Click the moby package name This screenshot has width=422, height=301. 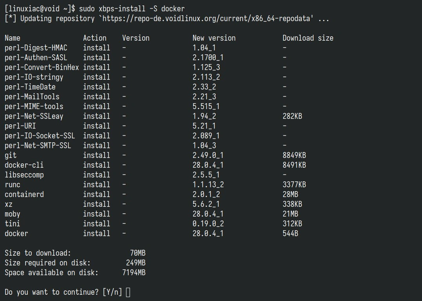click(x=13, y=214)
